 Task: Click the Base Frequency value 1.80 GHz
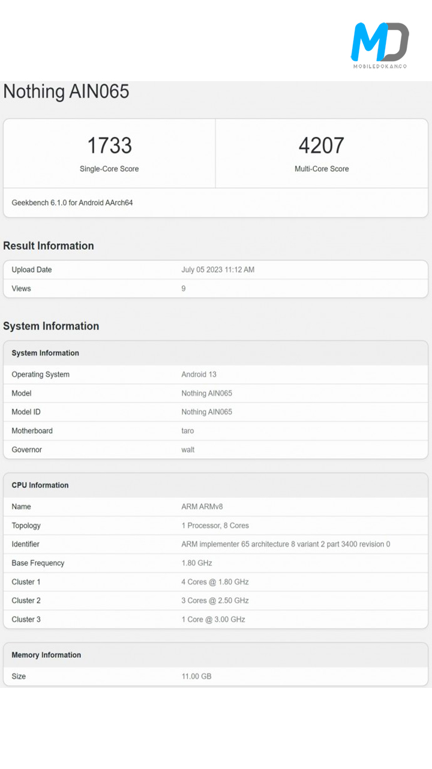[x=197, y=563]
